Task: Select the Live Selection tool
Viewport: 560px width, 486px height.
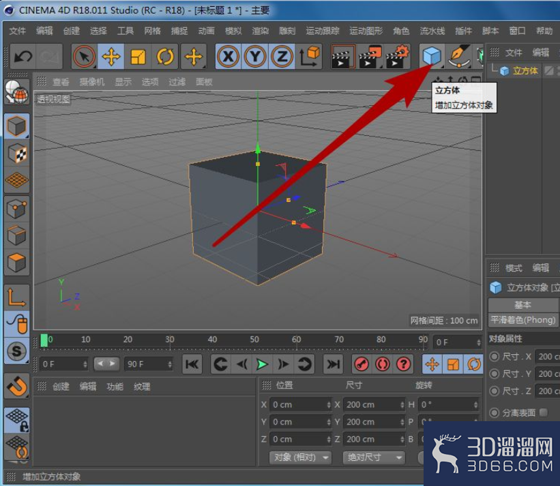Action: pos(85,57)
